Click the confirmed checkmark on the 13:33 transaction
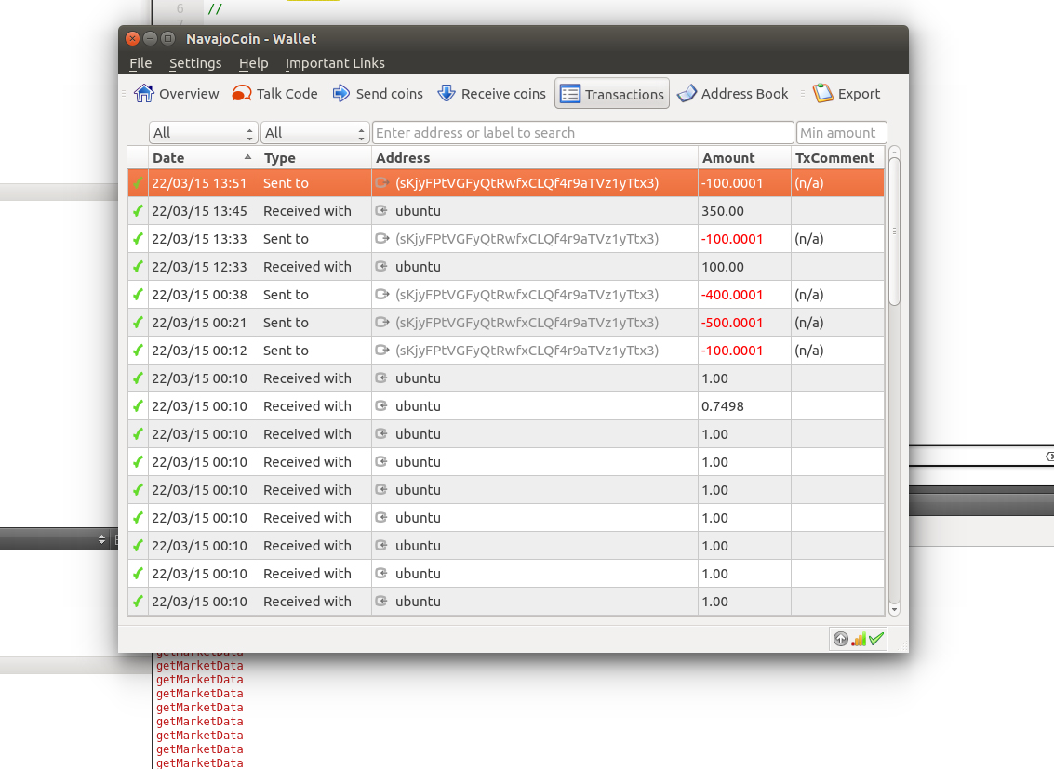The width and height of the screenshot is (1054, 769). click(x=138, y=238)
